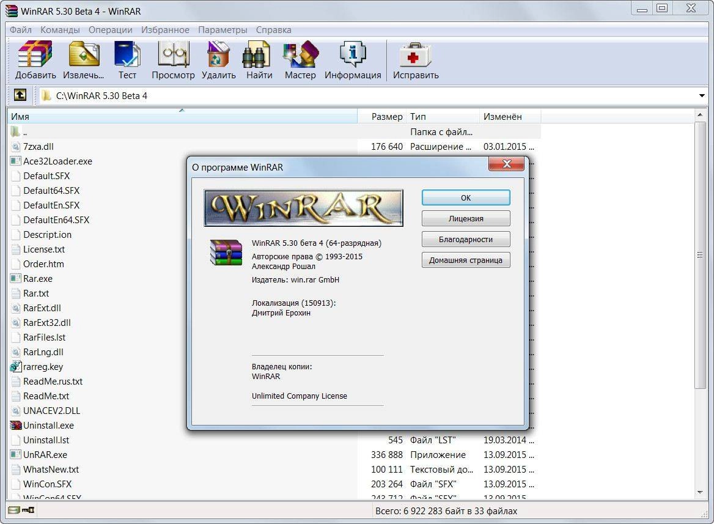Viewport: 714px width, 524px height.
Task: Click the rarreg.key file icon
Action: tap(15, 367)
